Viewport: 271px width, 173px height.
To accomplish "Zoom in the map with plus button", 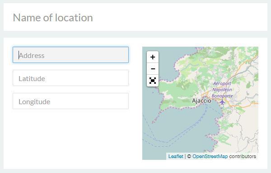I will (x=153, y=57).
